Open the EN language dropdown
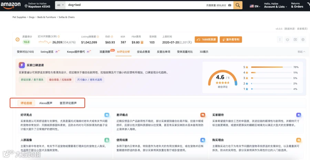310x160 pixels. 255,6
